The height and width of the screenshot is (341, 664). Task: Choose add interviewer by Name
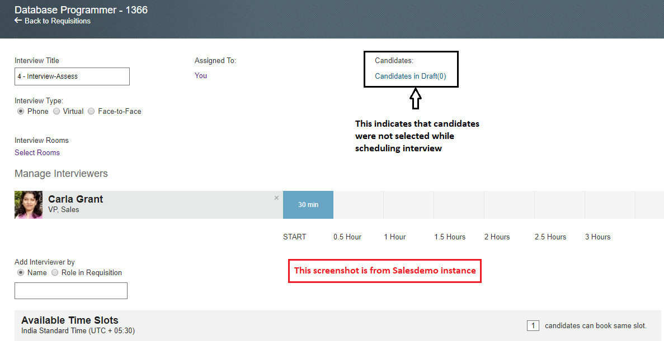pyautogui.click(x=20, y=272)
